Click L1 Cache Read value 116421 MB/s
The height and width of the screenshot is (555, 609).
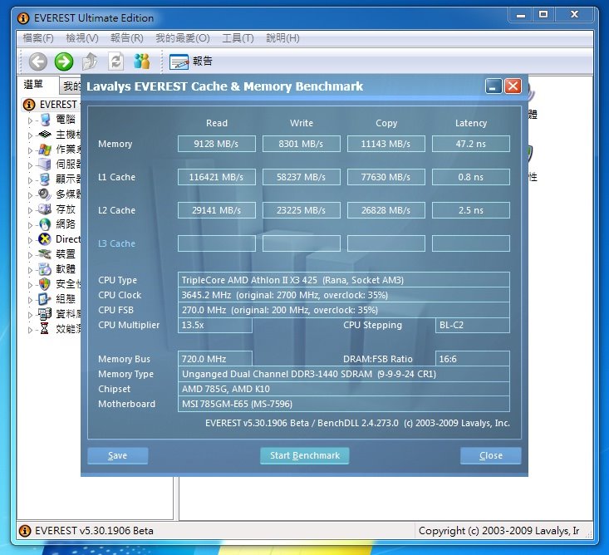click(x=217, y=177)
